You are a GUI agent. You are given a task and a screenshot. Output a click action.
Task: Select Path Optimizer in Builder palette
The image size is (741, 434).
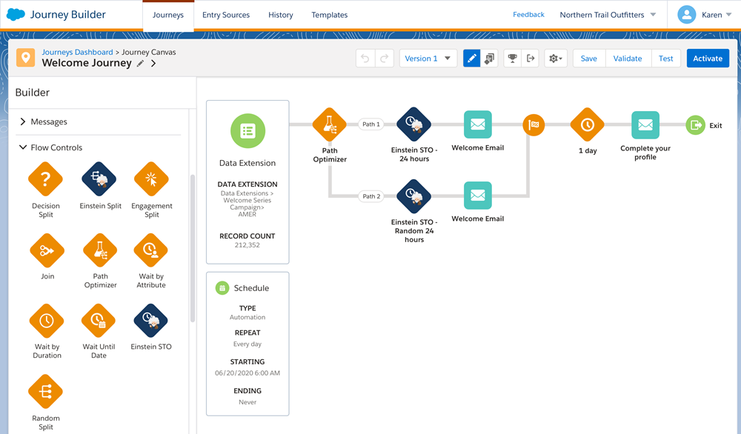click(x=100, y=250)
